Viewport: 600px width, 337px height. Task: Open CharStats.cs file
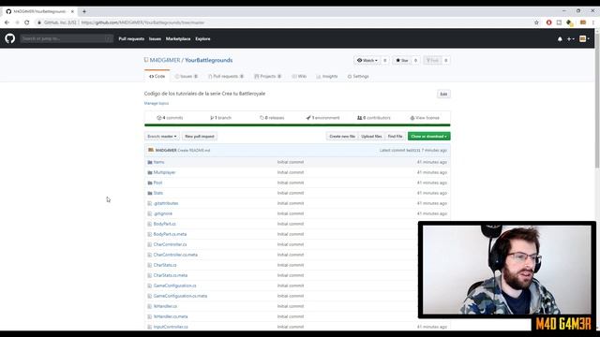coord(165,266)
